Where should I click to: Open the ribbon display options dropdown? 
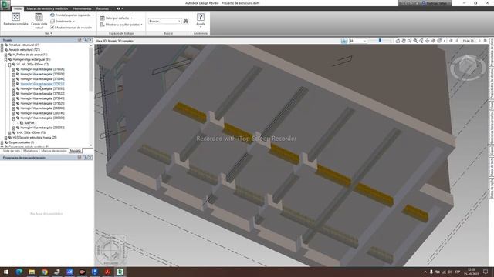point(120,8)
